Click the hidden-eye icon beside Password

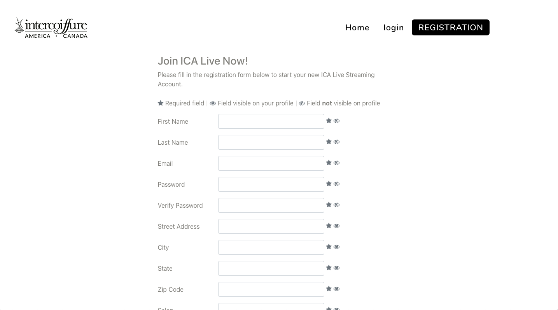337,184
